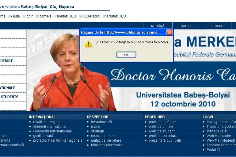The height and width of the screenshot is (157, 236).
Task: Close the alert dialog with the red X
Action: point(170,32)
